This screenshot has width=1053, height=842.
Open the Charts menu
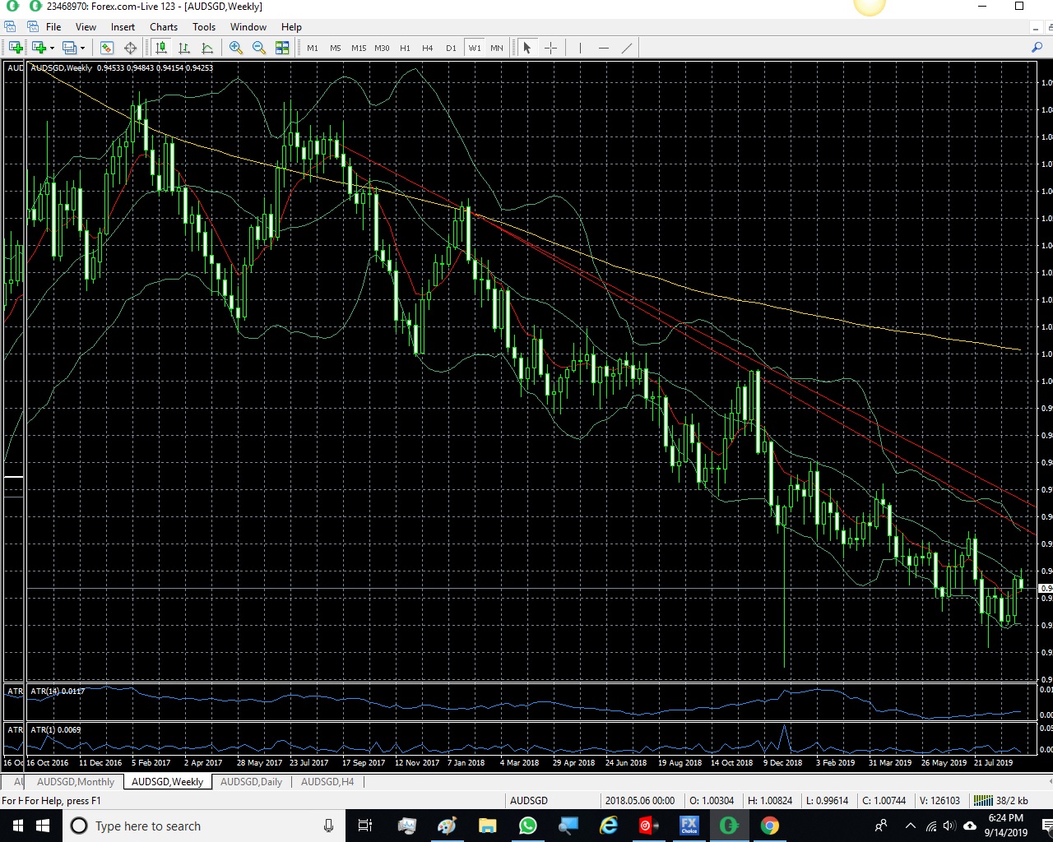164,27
